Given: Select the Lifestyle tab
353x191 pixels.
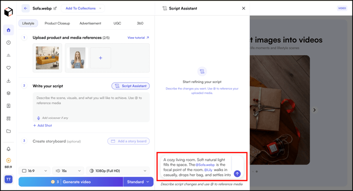Looking at the screenshot, I should click(28, 23).
